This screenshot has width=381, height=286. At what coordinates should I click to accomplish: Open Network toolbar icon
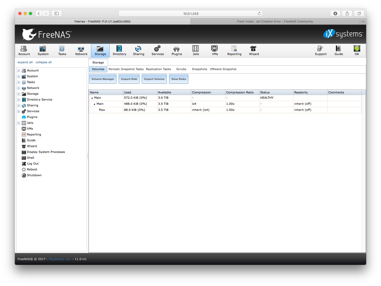click(x=81, y=50)
